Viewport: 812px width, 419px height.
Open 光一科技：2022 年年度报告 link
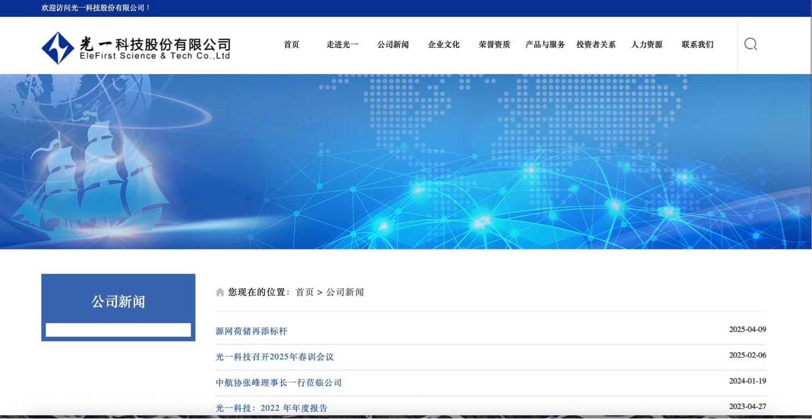(x=272, y=408)
